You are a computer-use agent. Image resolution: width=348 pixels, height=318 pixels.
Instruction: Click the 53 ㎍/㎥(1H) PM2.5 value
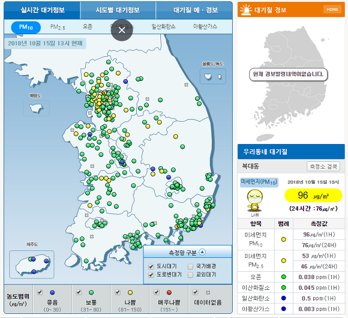319,256
